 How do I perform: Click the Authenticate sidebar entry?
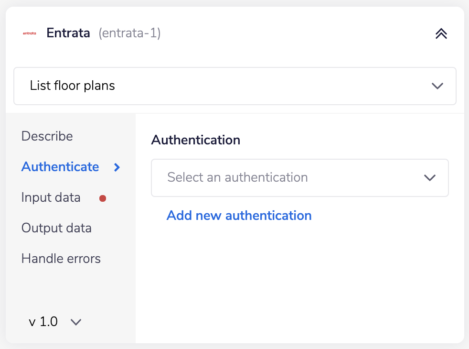[60, 167]
